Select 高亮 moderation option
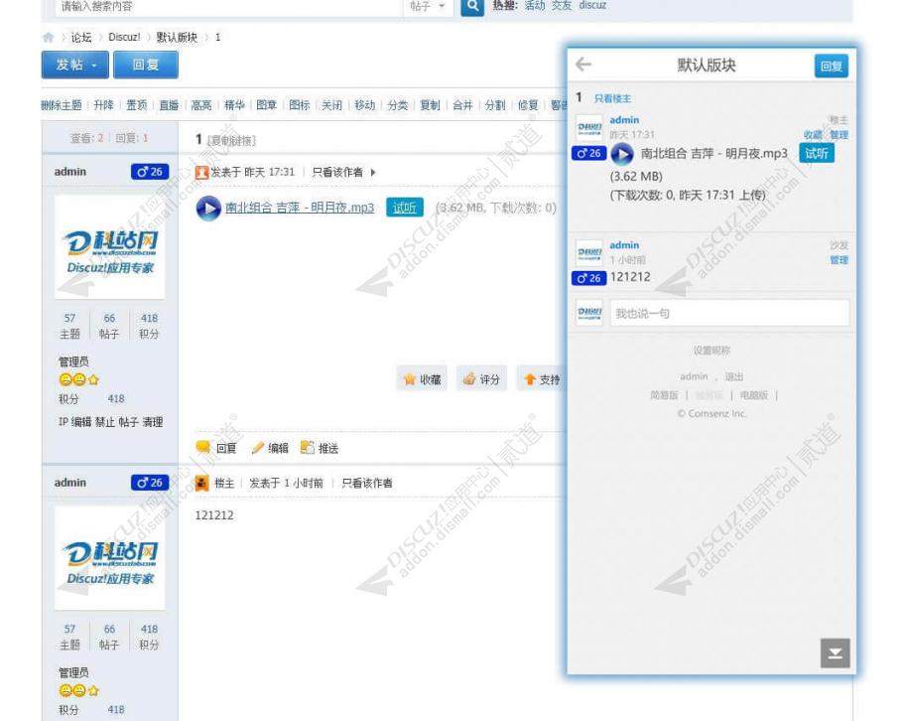Screen dimensions: 903x721 tap(201, 105)
